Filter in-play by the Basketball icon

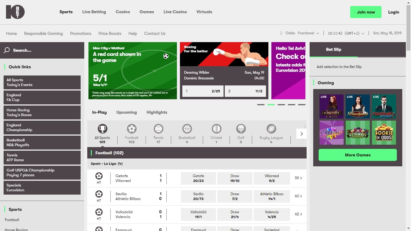(x=187, y=129)
